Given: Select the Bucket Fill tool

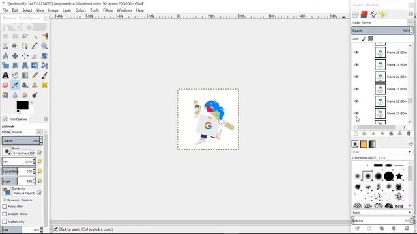Looking at the screenshot, I should click(x=15, y=75).
